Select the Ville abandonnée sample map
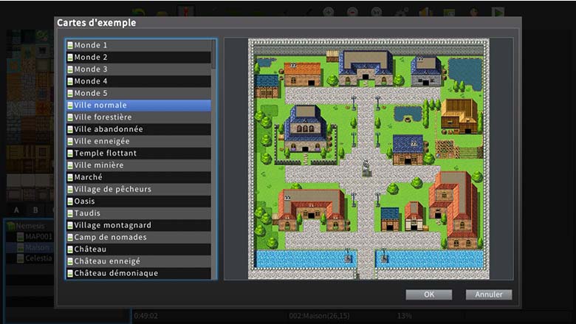This screenshot has width=576, height=324. point(109,129)
